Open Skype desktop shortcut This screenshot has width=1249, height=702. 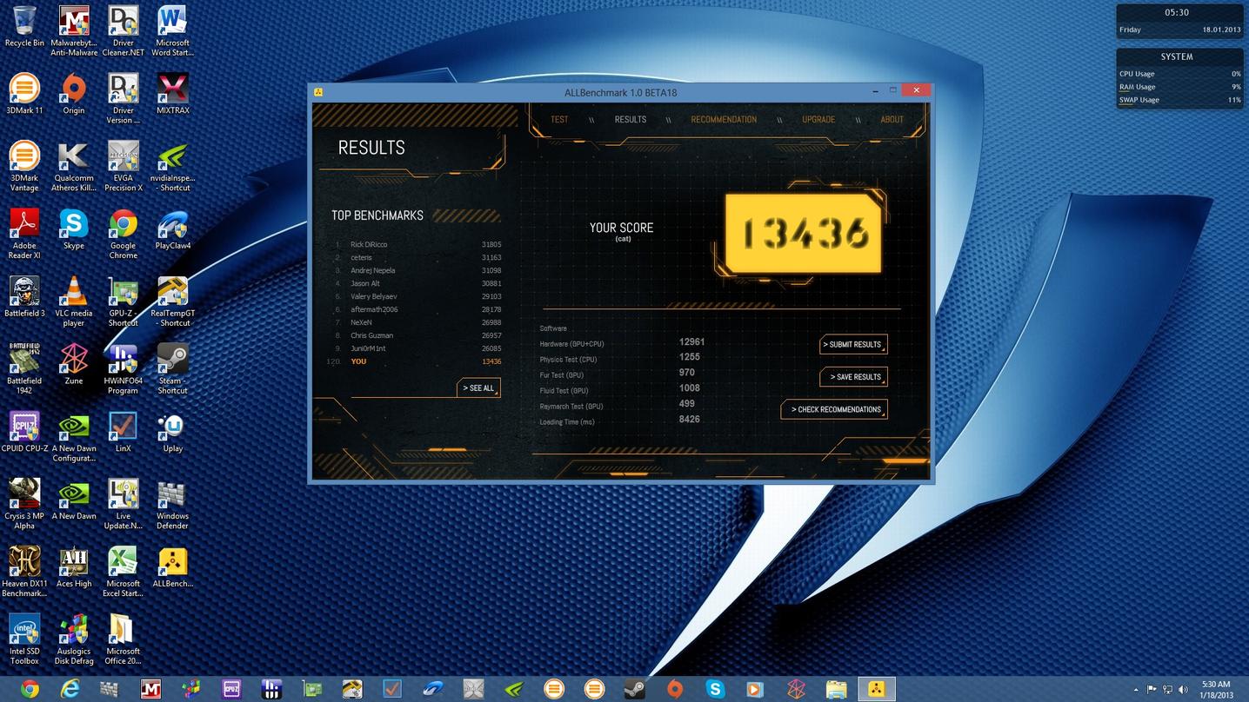(74, 229)
